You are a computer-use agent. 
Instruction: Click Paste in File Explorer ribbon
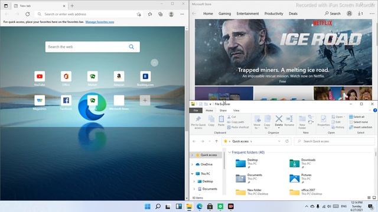[221, 121]
